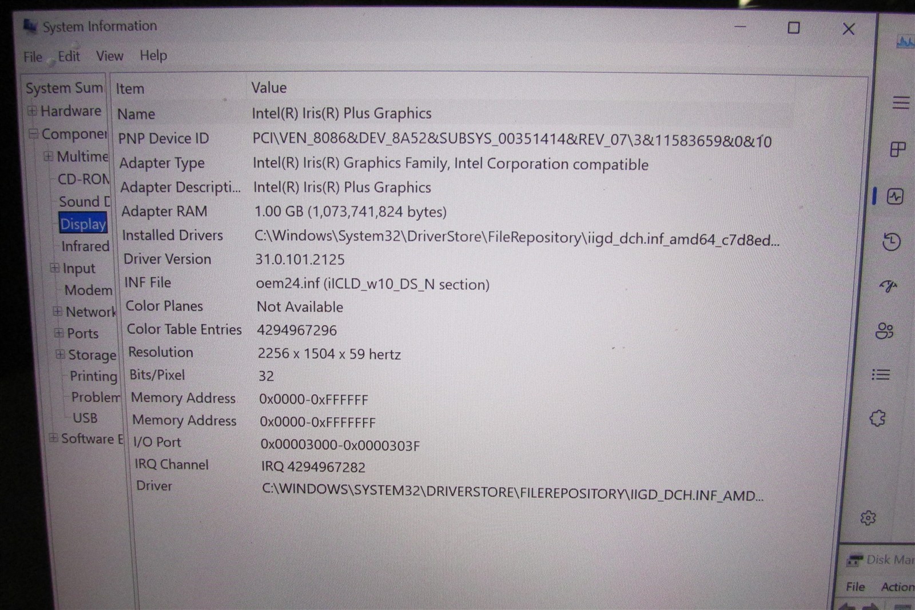Click the 31.0.101.2125 version value

(x=300, y=260)
